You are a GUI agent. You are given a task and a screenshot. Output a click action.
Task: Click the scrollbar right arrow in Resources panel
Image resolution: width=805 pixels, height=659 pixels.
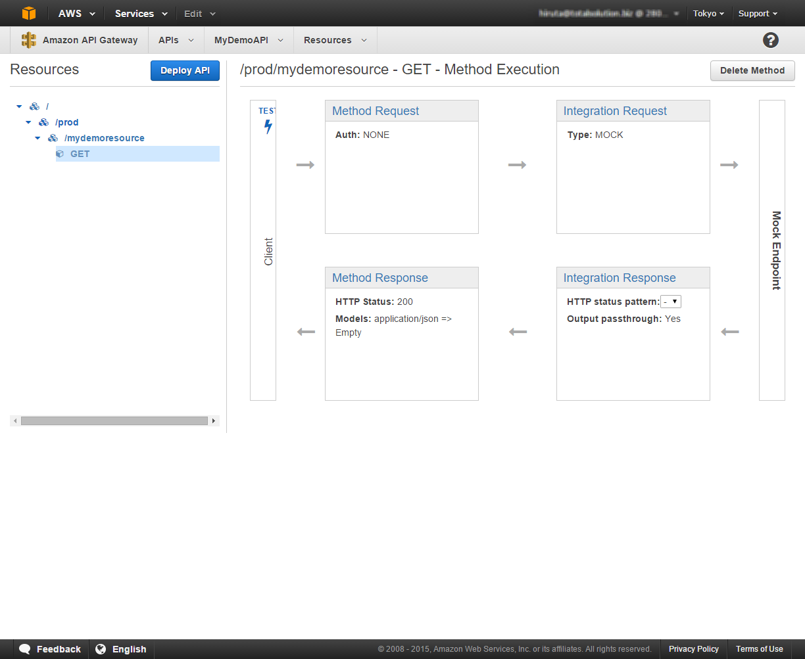coord(214,420)
